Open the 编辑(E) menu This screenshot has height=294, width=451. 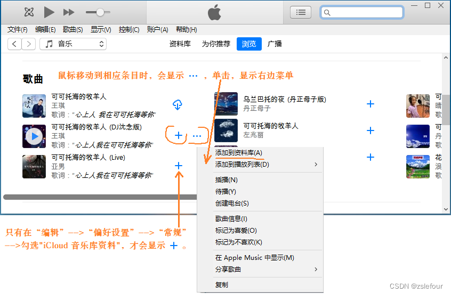(x=45, y=30)
